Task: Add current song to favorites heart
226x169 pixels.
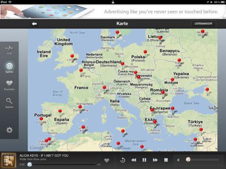Action: click(106, 160)
